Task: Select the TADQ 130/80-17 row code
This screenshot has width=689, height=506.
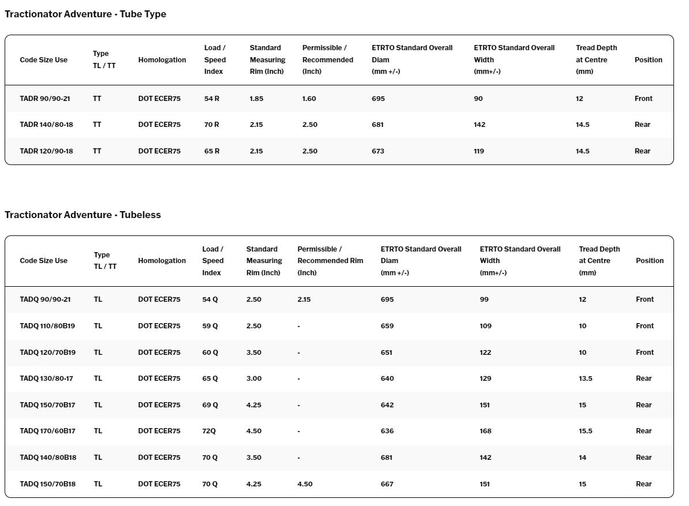Action: tap(46, 378)
